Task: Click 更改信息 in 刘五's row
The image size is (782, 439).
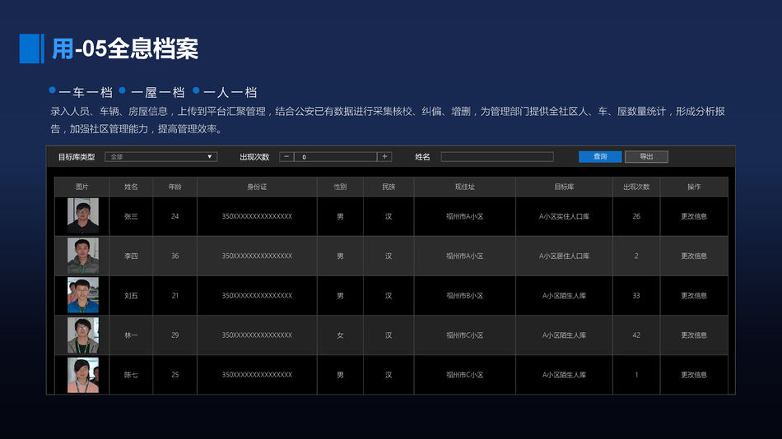Action: point(693,295)
